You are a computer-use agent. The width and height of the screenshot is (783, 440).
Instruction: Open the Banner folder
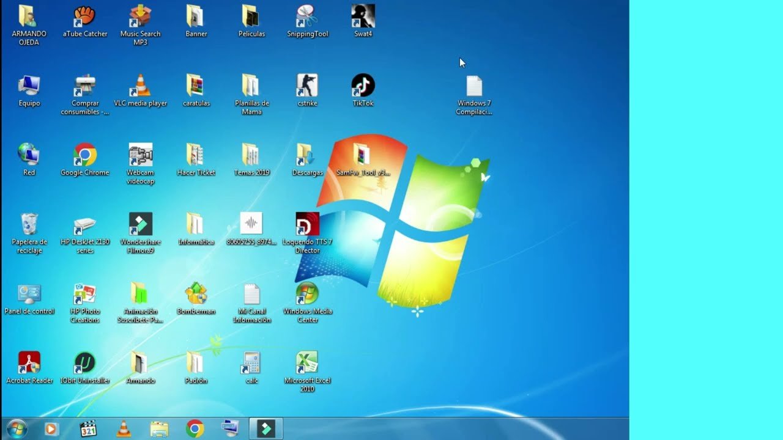point(196,21)
